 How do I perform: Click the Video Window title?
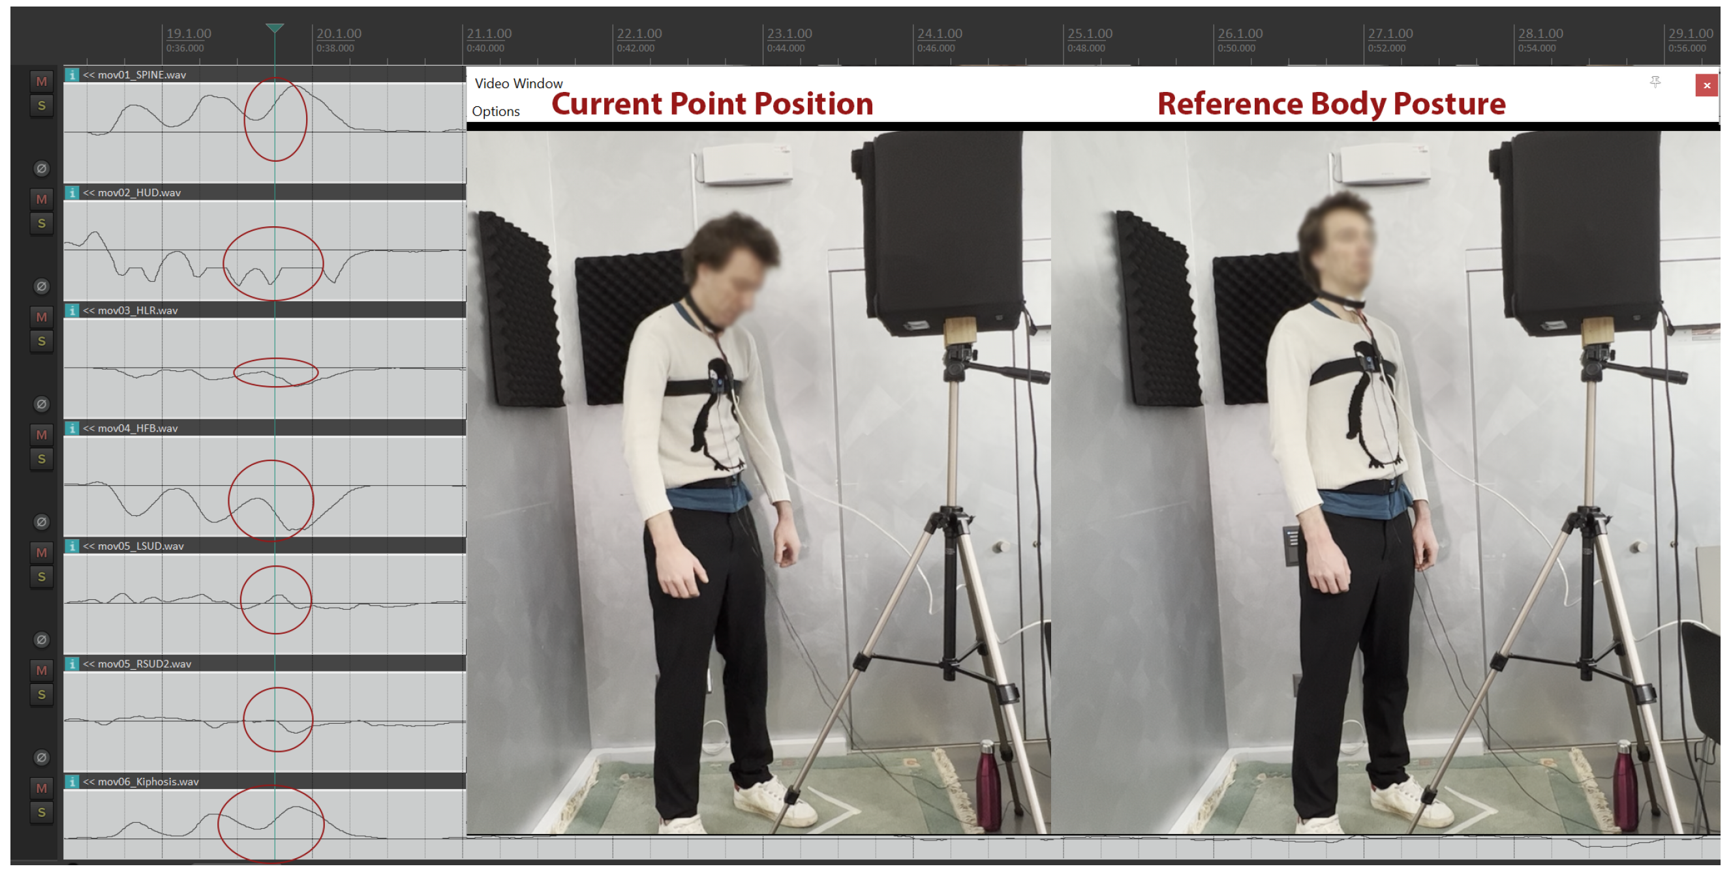coord(519,83)
